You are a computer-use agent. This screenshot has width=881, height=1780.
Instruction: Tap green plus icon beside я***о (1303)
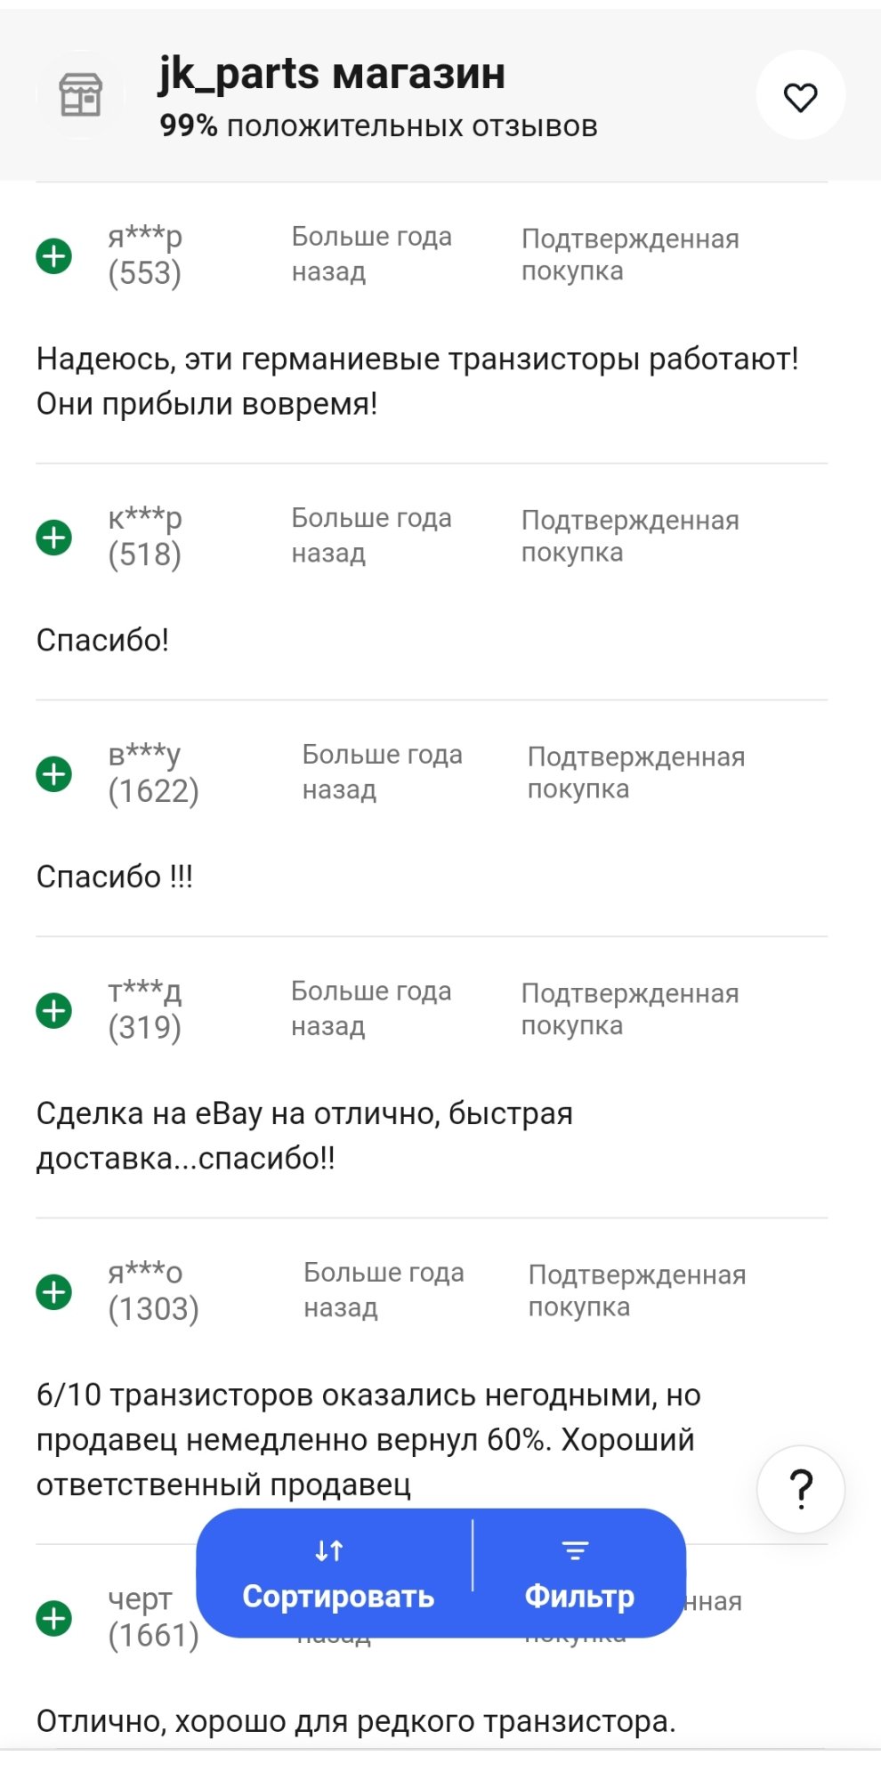tap(54, 1292)
